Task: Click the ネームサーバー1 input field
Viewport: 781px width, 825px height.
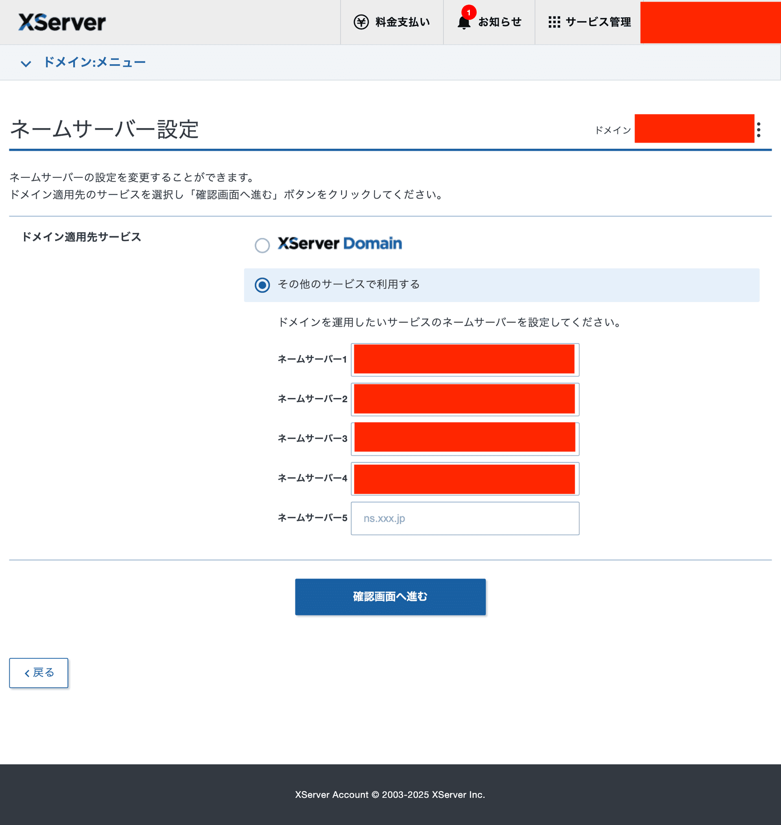Action: point(465,359)
